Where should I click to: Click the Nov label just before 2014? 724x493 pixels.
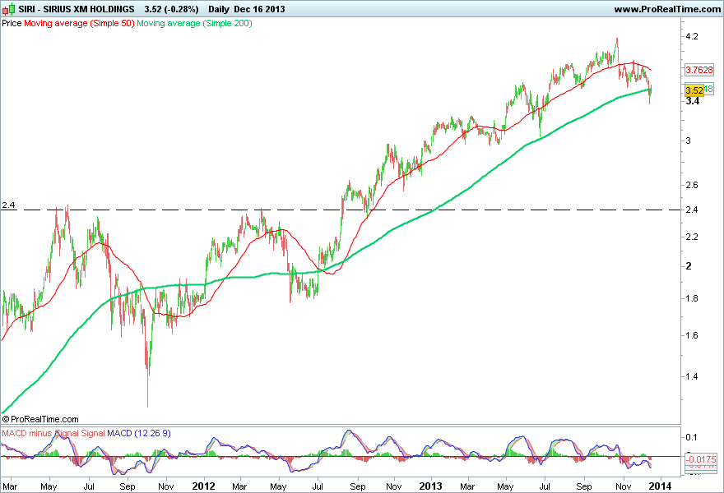pyautogui.click(x=624, y=486)
